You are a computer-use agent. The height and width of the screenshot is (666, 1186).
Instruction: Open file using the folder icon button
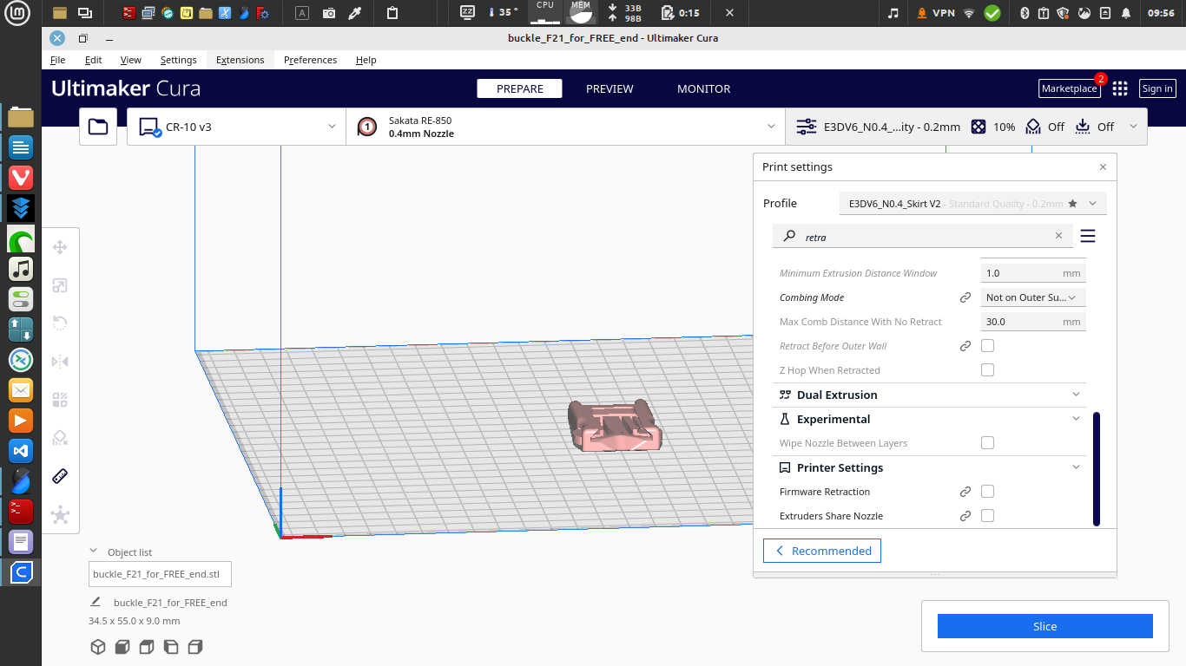98,127
